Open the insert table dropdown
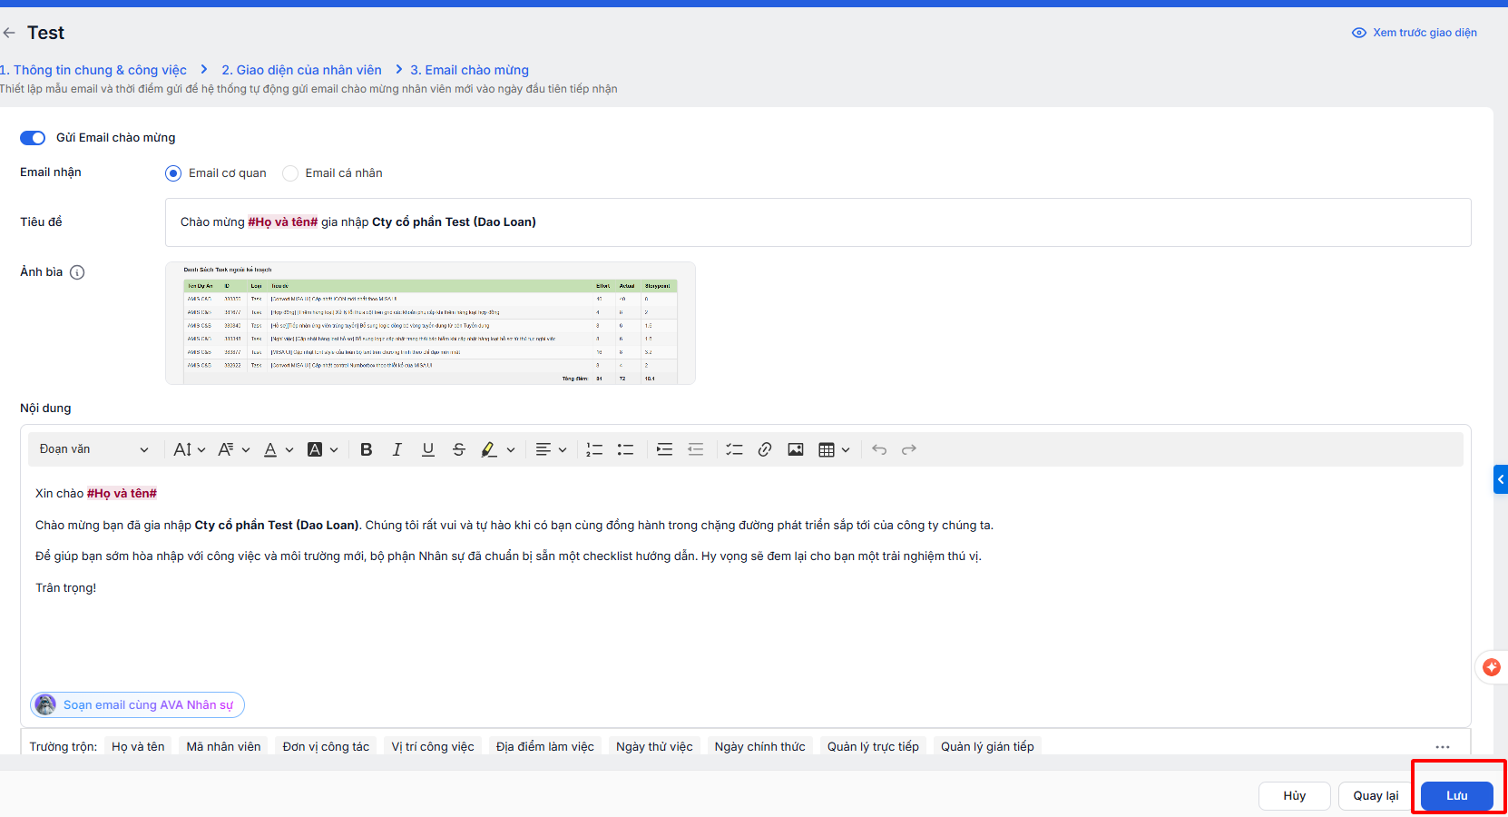This screenshot has width=1508, height=817. (x=834, y=449)
